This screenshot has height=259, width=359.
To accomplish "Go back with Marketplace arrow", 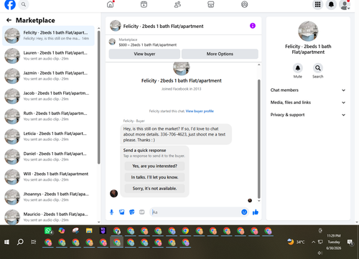I will coord(9,20).
